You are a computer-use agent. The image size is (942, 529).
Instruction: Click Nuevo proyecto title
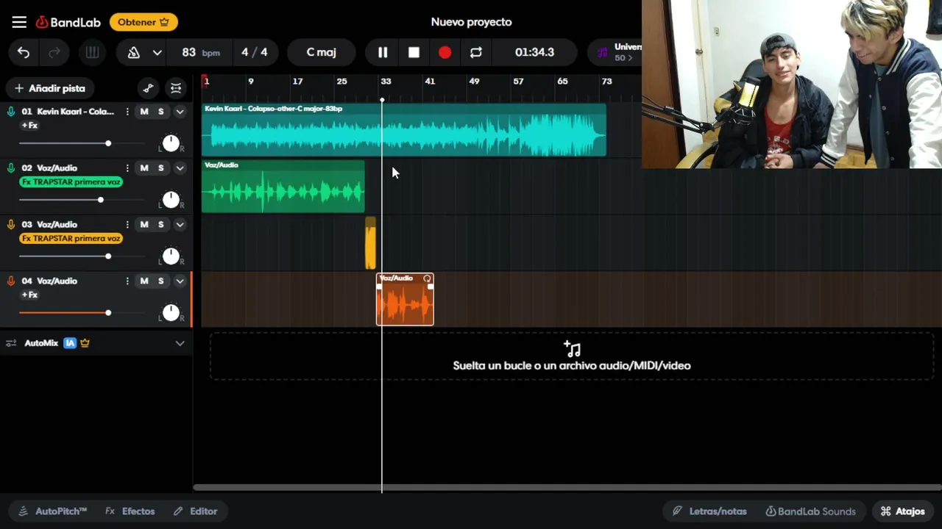point(471,22)
